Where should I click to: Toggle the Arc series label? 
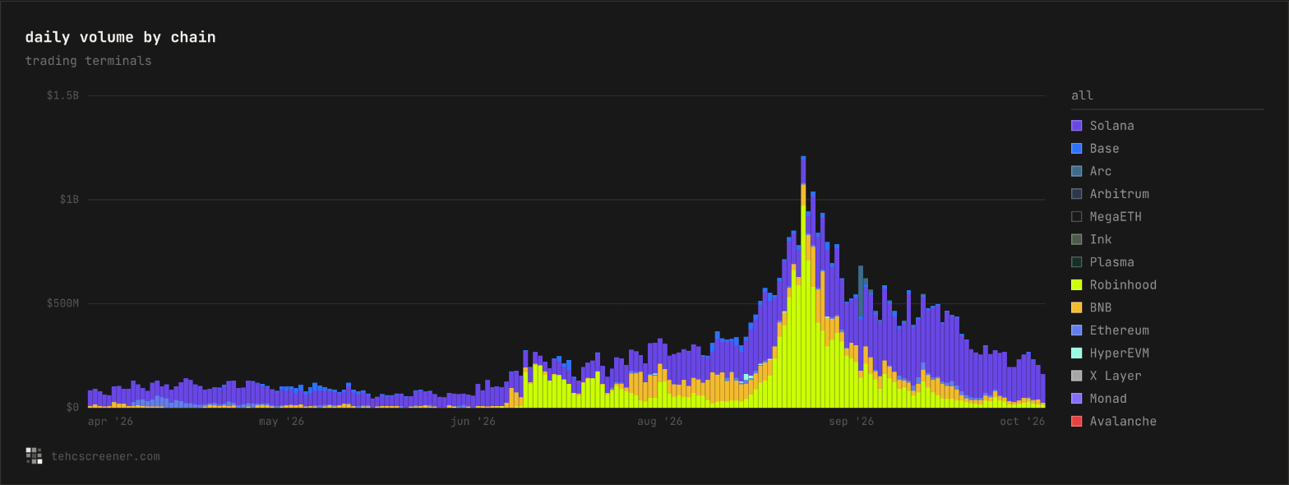1101,171
